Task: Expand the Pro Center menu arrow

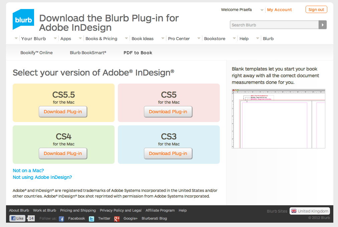Action: (163, 38)
